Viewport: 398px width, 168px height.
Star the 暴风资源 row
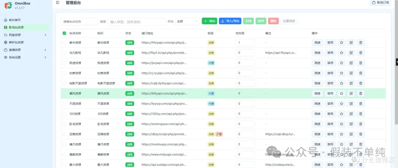[x=341, y=93]
